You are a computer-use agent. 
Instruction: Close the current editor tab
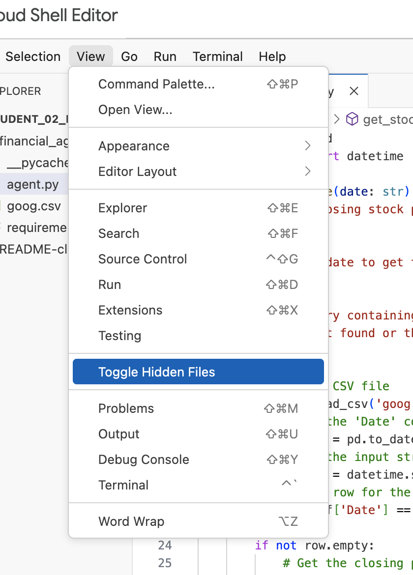(354, 91)
